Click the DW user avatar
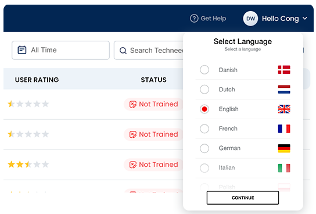This screenshot has width=316, height=214. [250, 19]
